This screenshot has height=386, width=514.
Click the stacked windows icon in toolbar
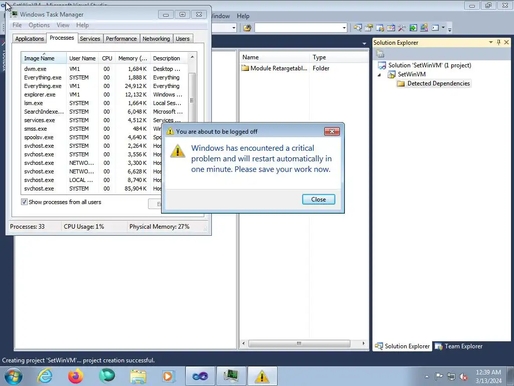[424, 28]
